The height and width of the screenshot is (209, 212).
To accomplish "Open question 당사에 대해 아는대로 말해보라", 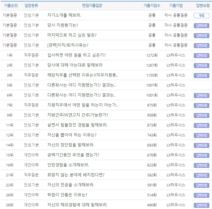I will coord(75,65).
